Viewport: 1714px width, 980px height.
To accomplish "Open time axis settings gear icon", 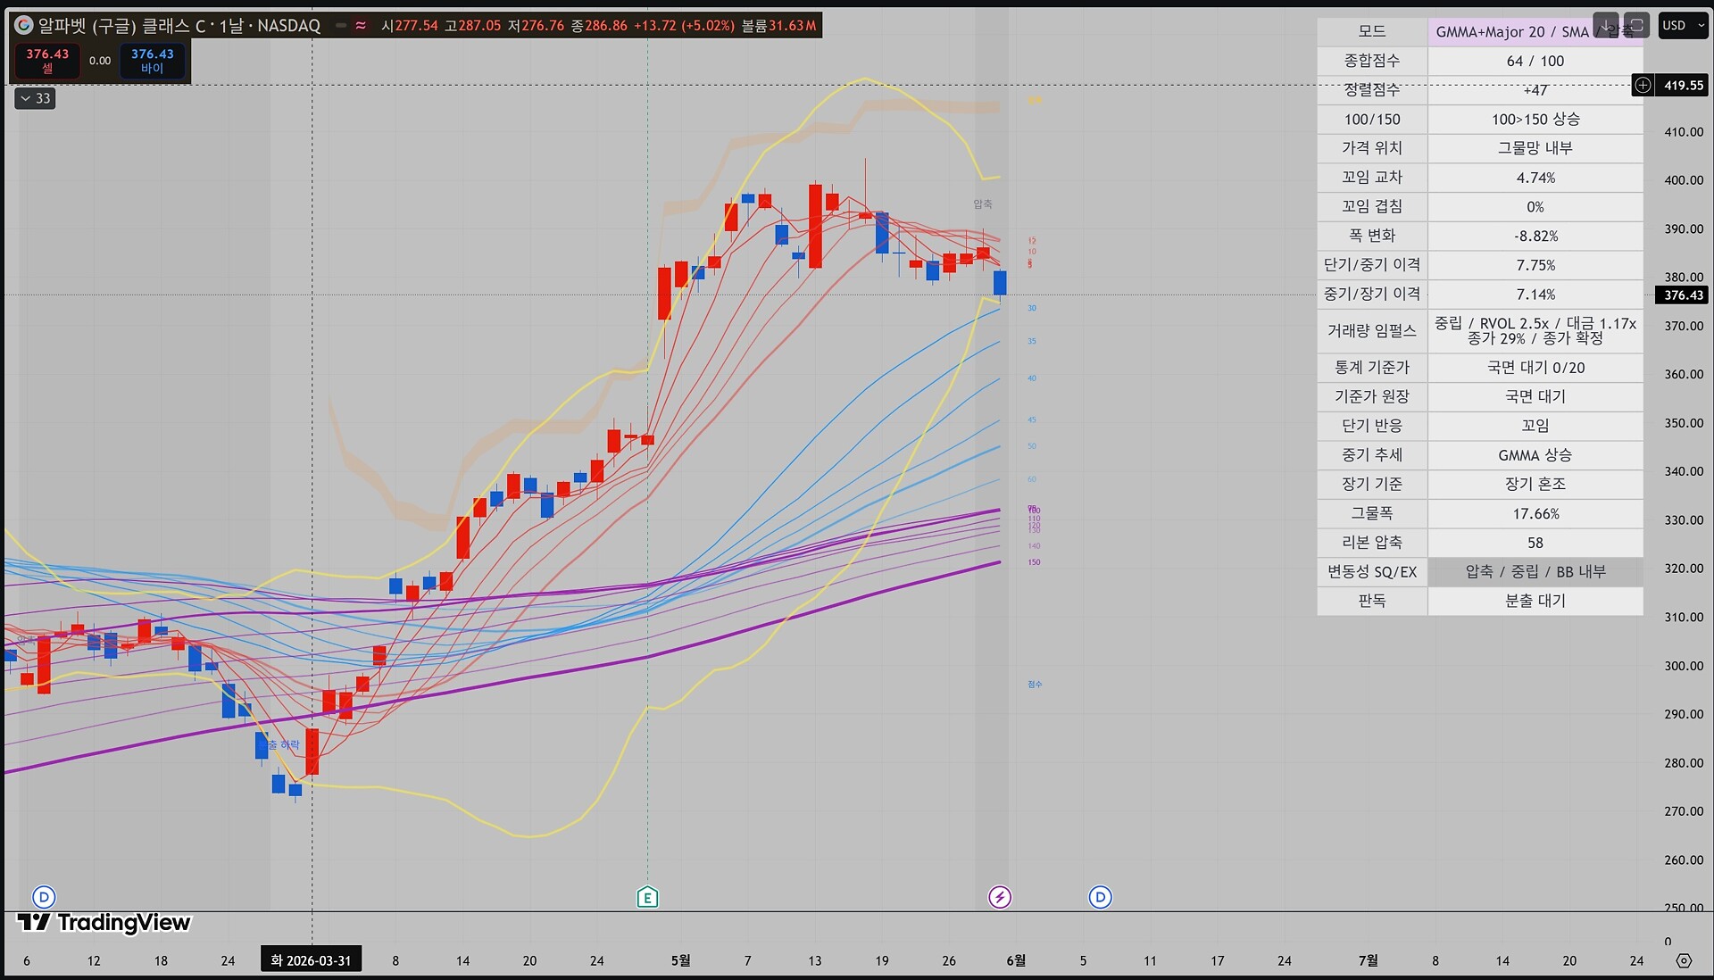I will pos(1684,960).
